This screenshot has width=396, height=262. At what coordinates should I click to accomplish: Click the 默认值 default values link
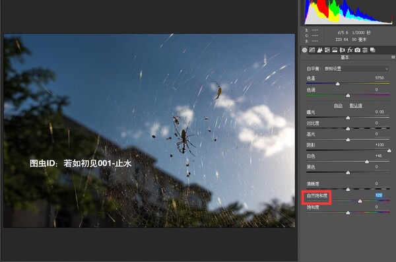tap(356, 106)
